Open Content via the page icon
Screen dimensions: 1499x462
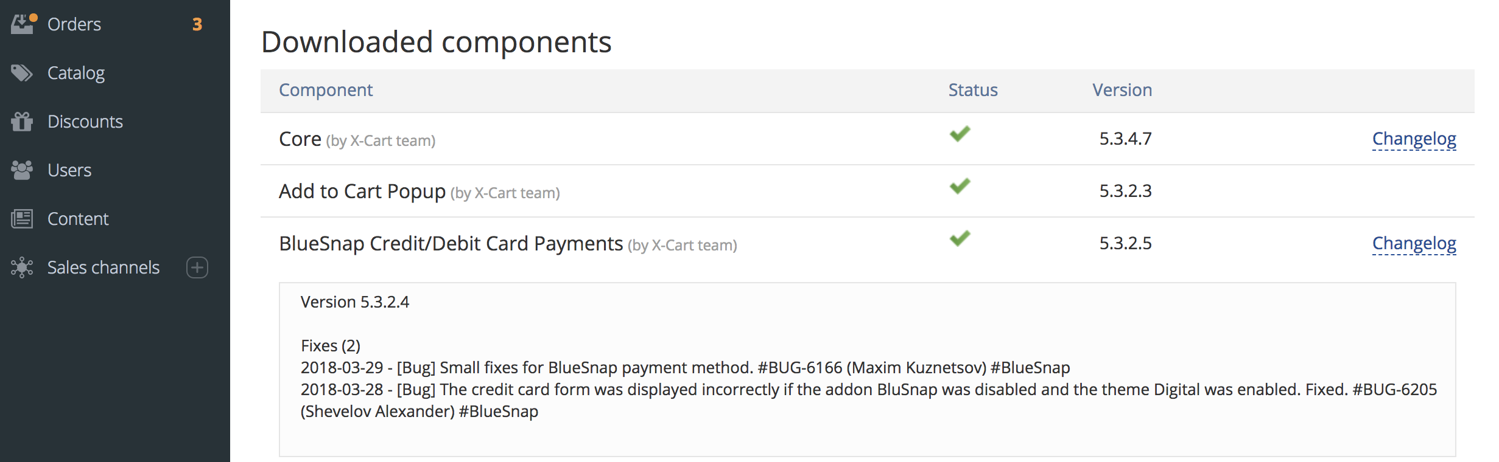(23, 218)
